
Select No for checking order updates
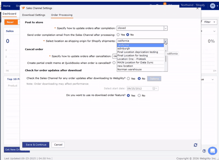point(139,79)
